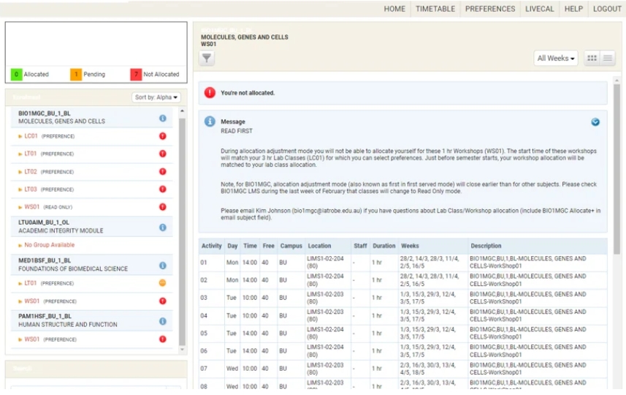The image size is (626, 395).
Task: Sort table by Free column header
Action: (268, 246)
